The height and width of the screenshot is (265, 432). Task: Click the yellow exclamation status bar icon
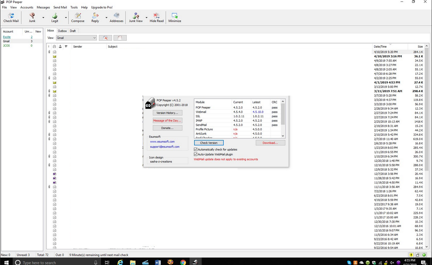pyautogui.click(x=411, y=255)
